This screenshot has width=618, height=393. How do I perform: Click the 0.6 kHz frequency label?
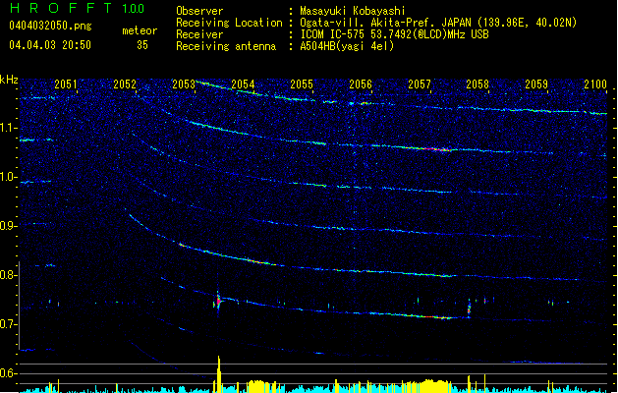click(x=9, y=373)
